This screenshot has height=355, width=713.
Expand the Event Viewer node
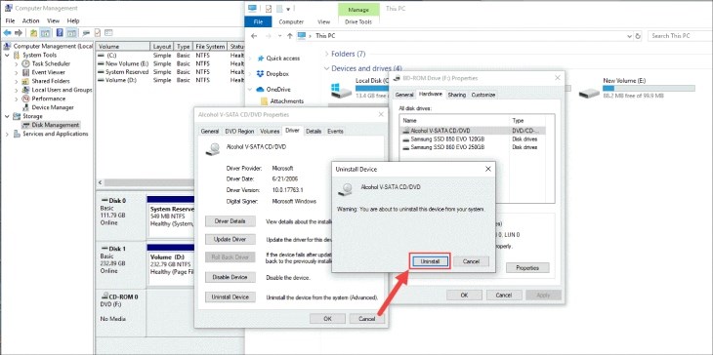(17, 72)
